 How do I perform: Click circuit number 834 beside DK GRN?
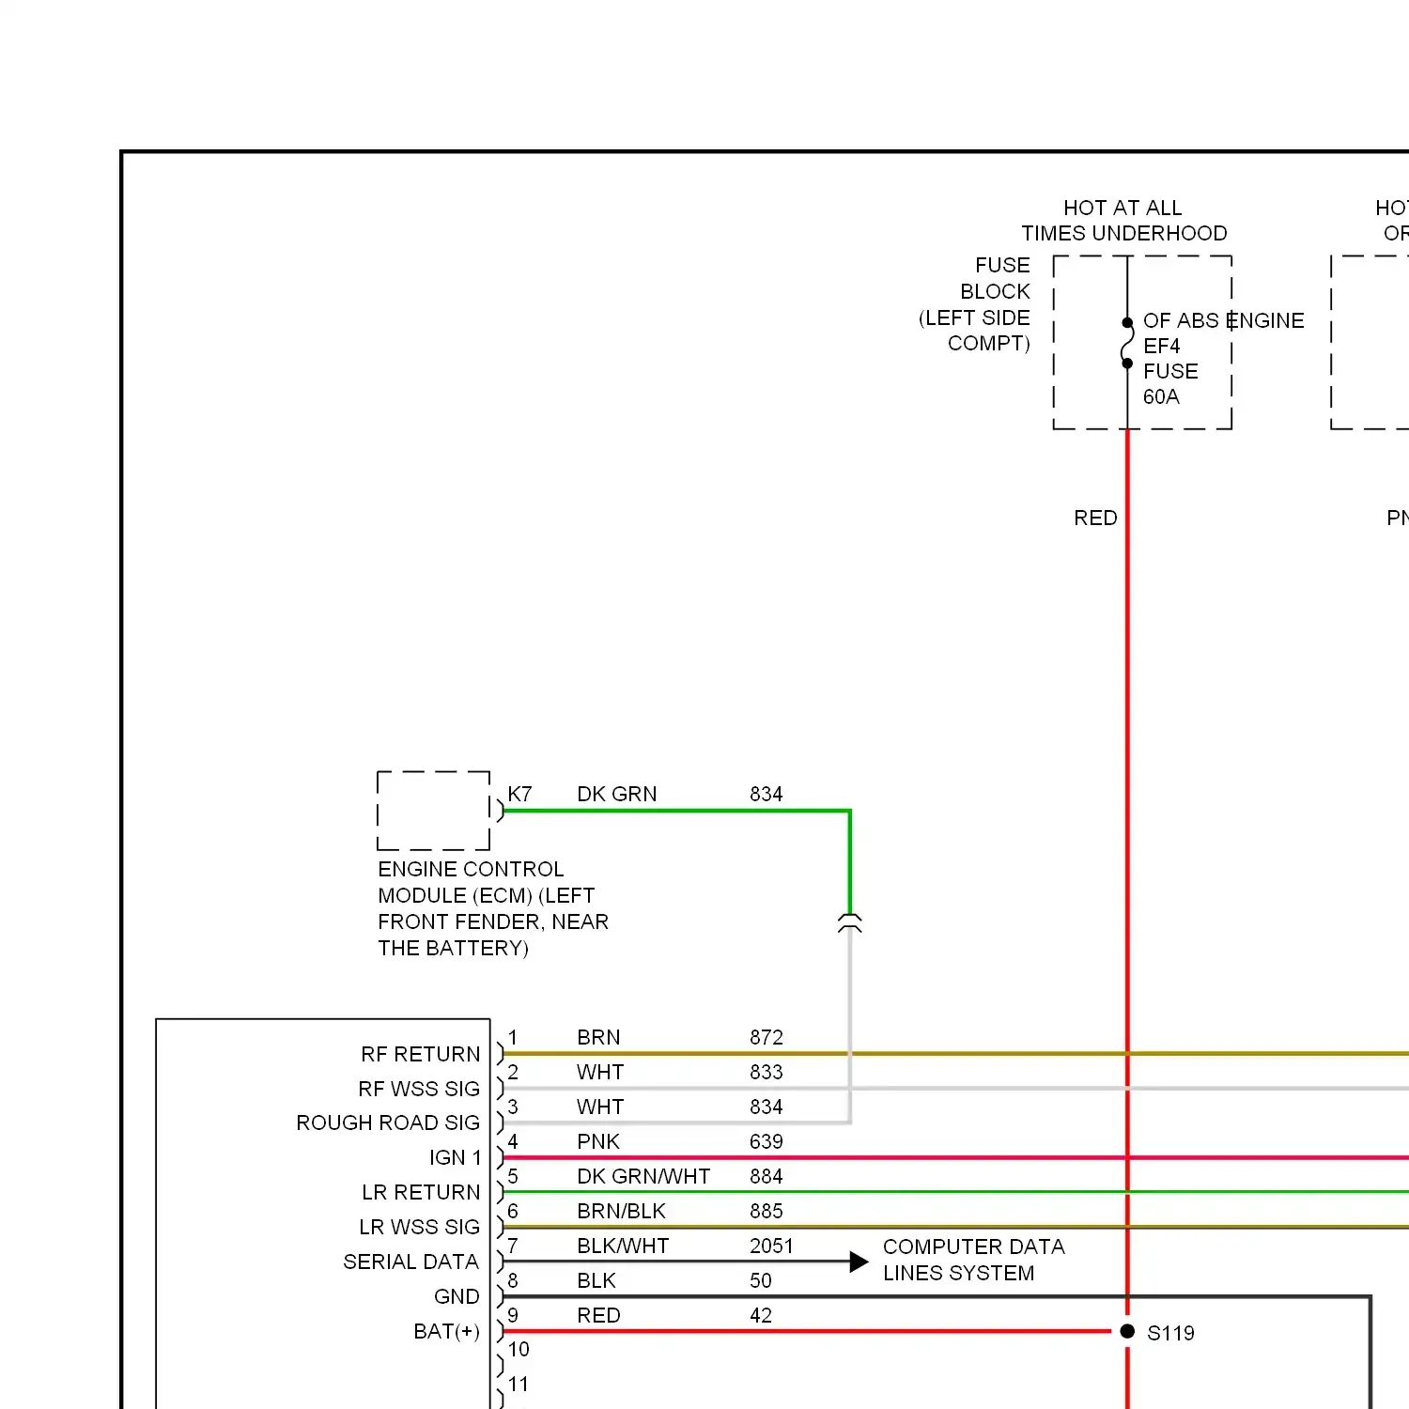(x=766, y=794)
